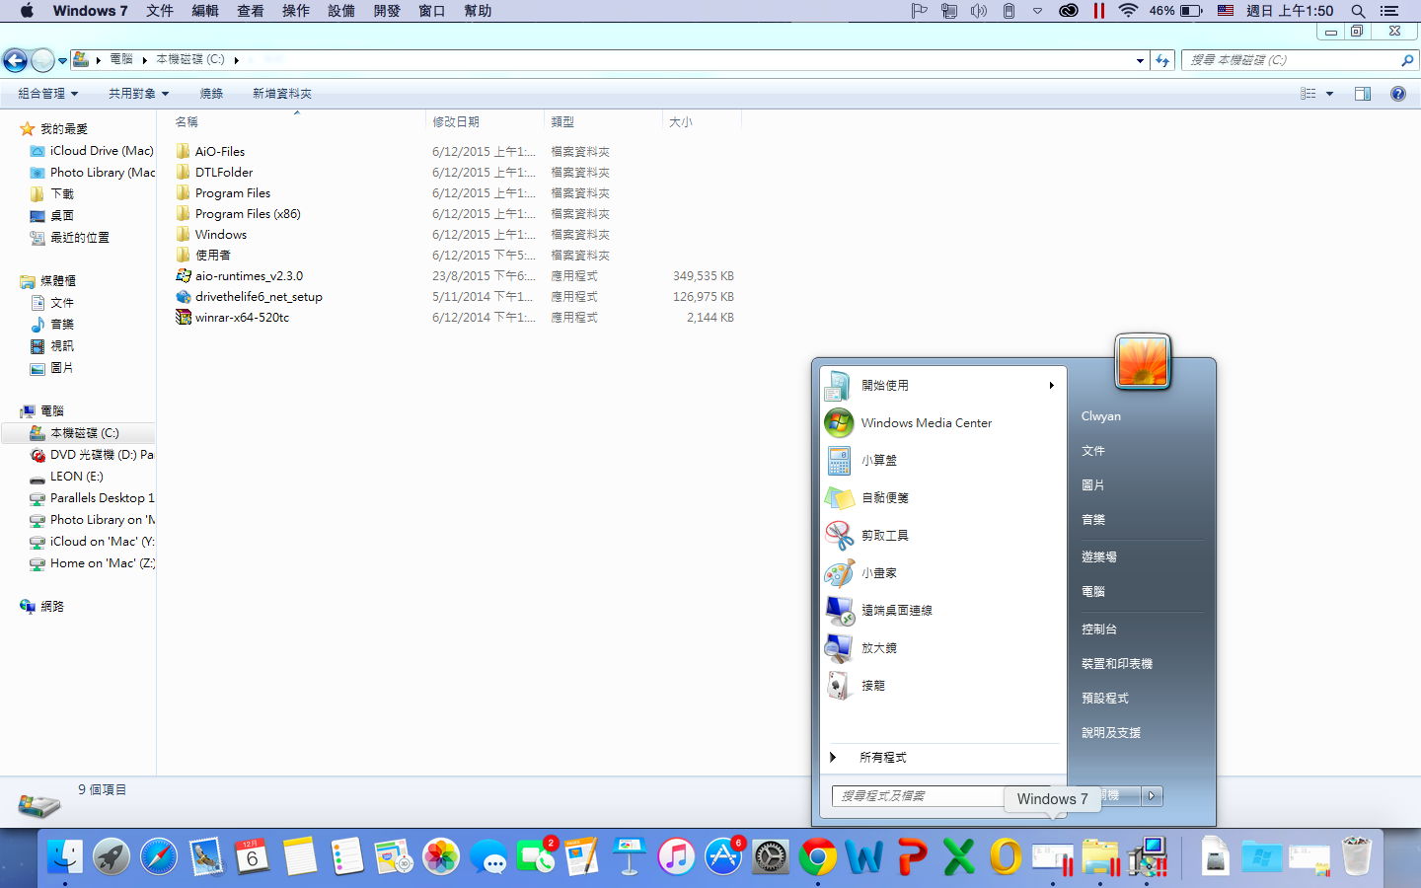The width and height of the screenshot is (1421, 888).
Task: Change view with the view mode icon
Action: [1309, 94]
